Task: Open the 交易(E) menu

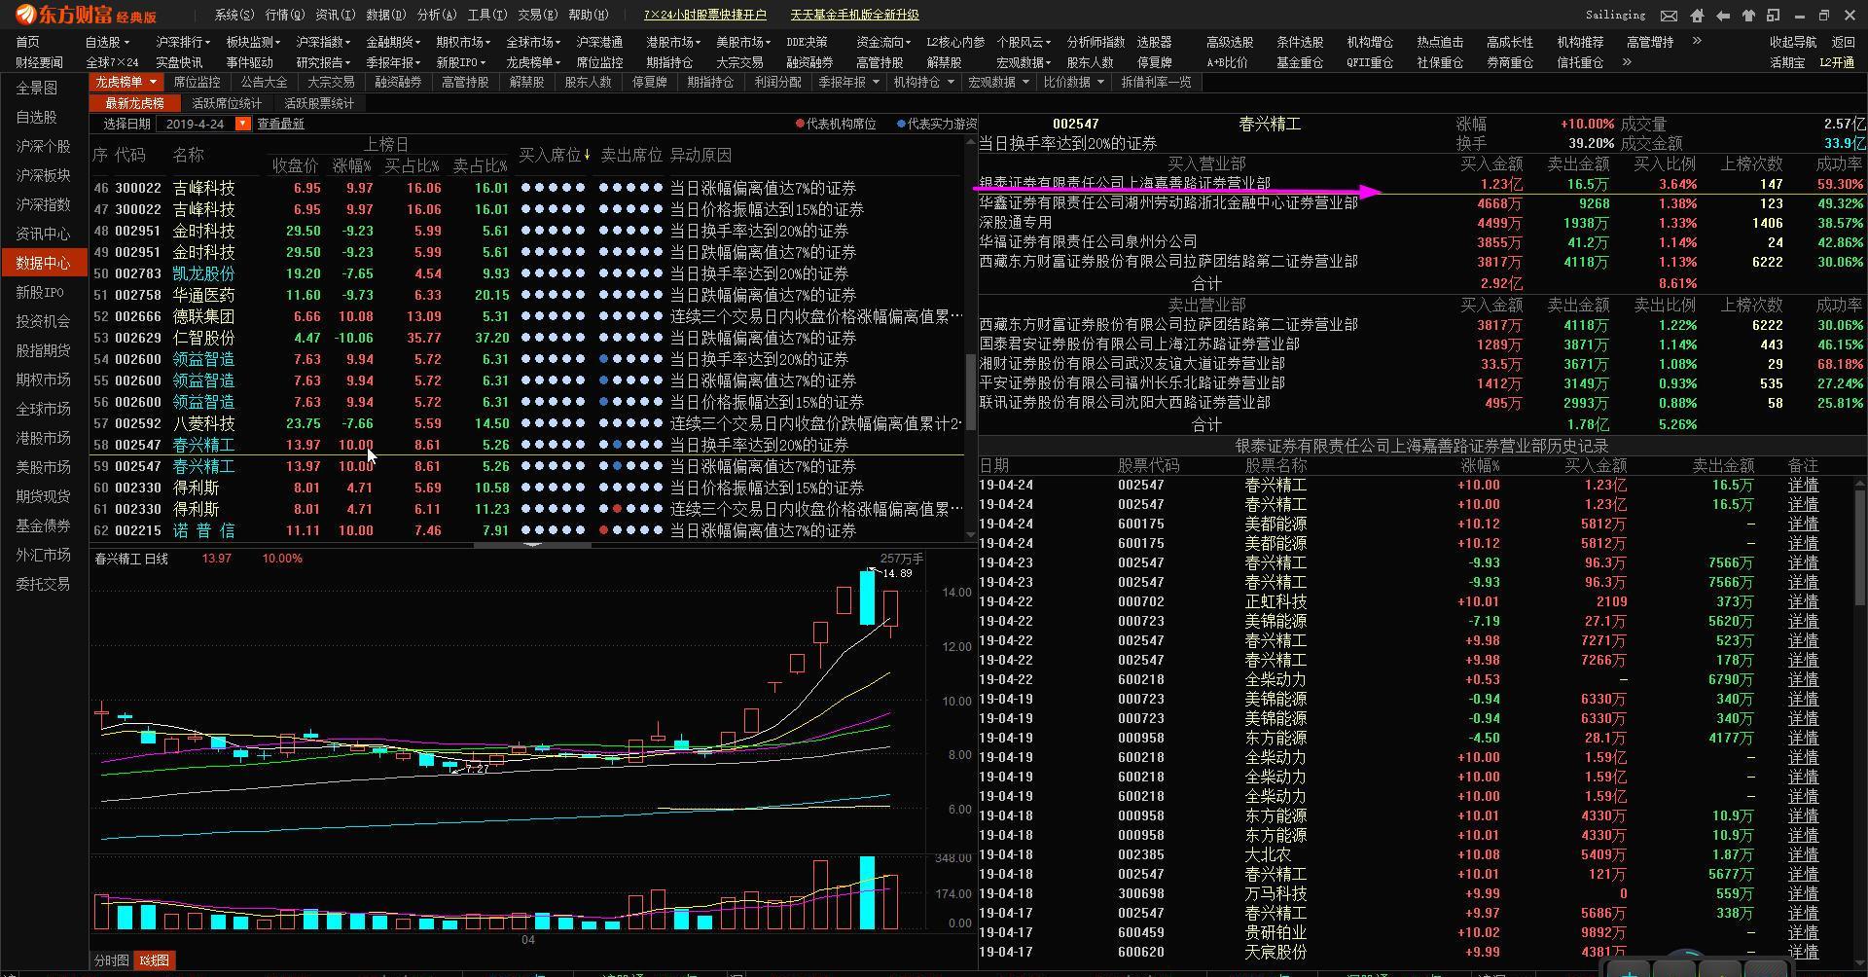Action: (x=537, y=15)
